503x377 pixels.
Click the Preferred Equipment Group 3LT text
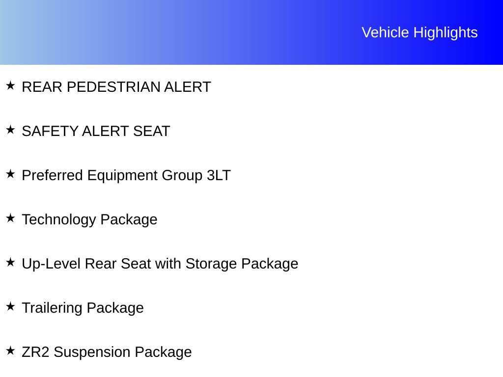click(x=126, y=175)
